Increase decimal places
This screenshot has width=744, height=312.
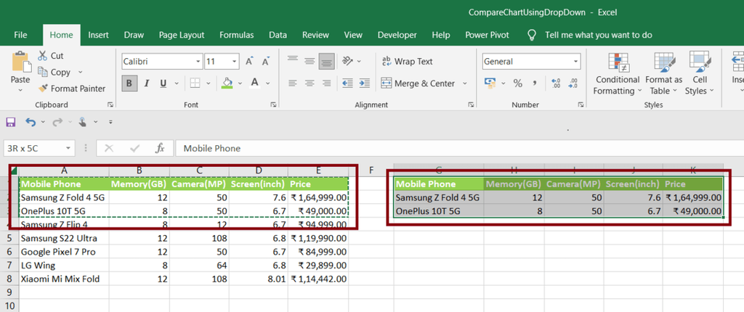pos(556,83)
